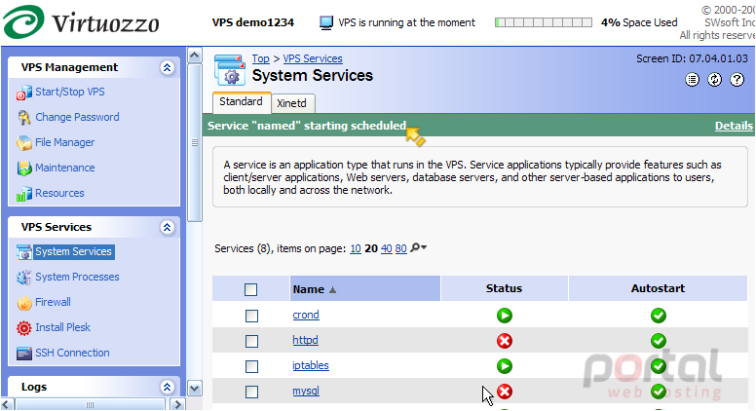Click the Change Password keys icon
756x411 pixels.
pos(24,118)
